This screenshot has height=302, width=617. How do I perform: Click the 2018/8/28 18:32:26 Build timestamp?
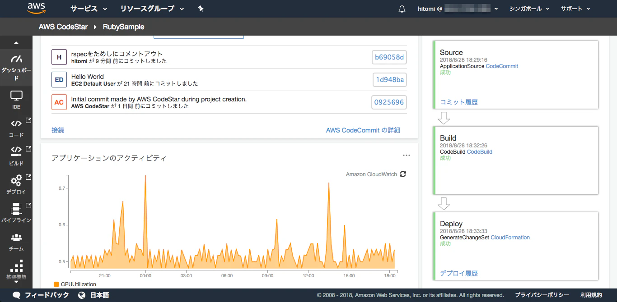463,146
